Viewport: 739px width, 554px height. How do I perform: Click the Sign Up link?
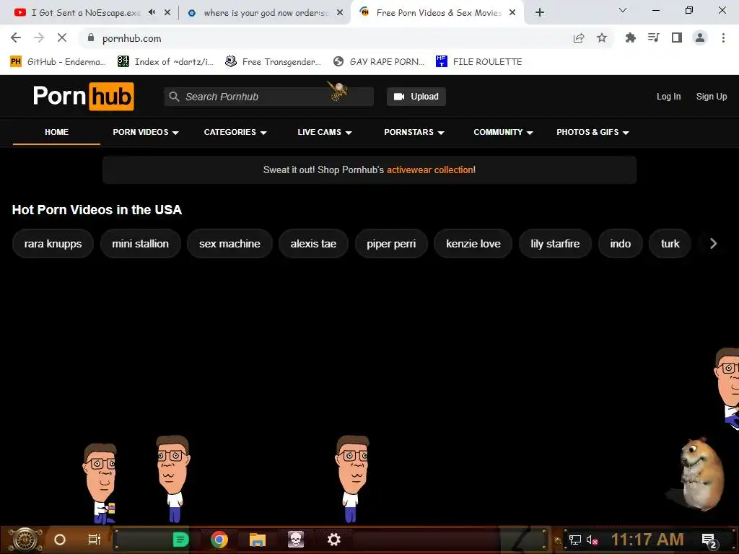[x=712, y=97]
